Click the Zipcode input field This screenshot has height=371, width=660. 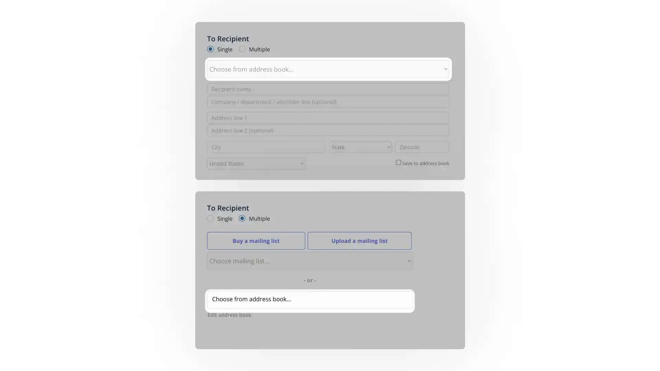coord(421,147)
